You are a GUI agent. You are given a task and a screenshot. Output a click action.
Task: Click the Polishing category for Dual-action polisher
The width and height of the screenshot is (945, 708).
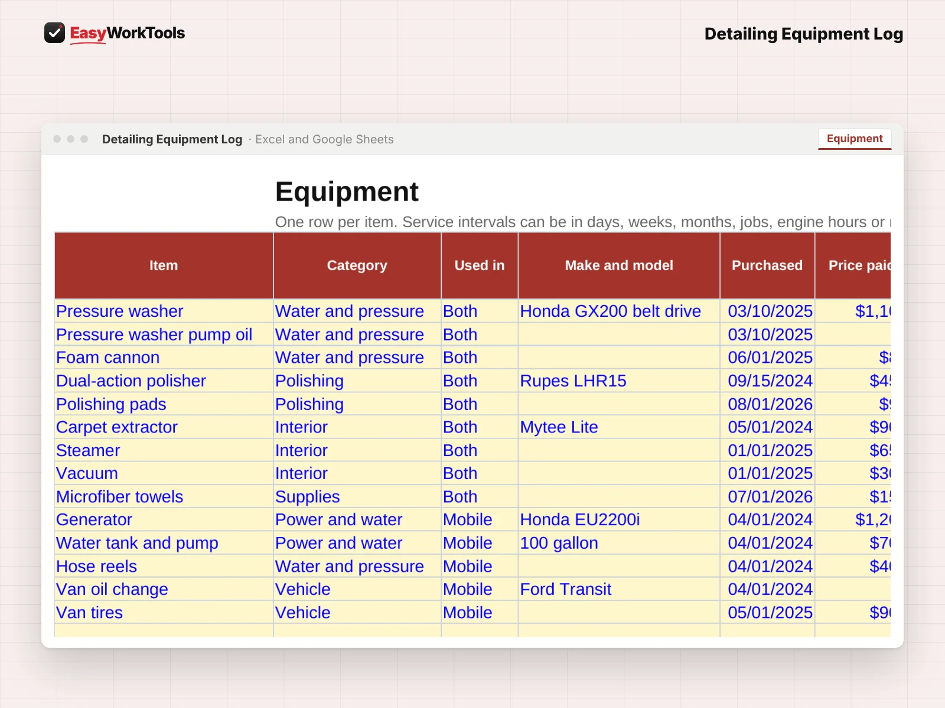[357, 381]
